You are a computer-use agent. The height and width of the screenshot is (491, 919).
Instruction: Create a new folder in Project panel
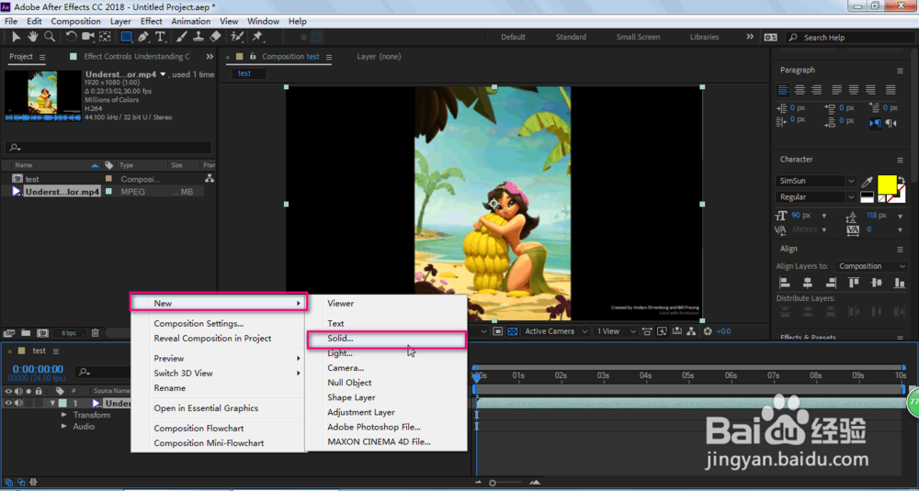coord(26,332)
